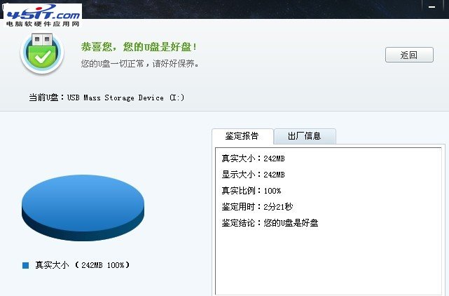Click the 鉴定用时：2分21秒 report line
Screen dimensions: 449x296
point(257,206)
